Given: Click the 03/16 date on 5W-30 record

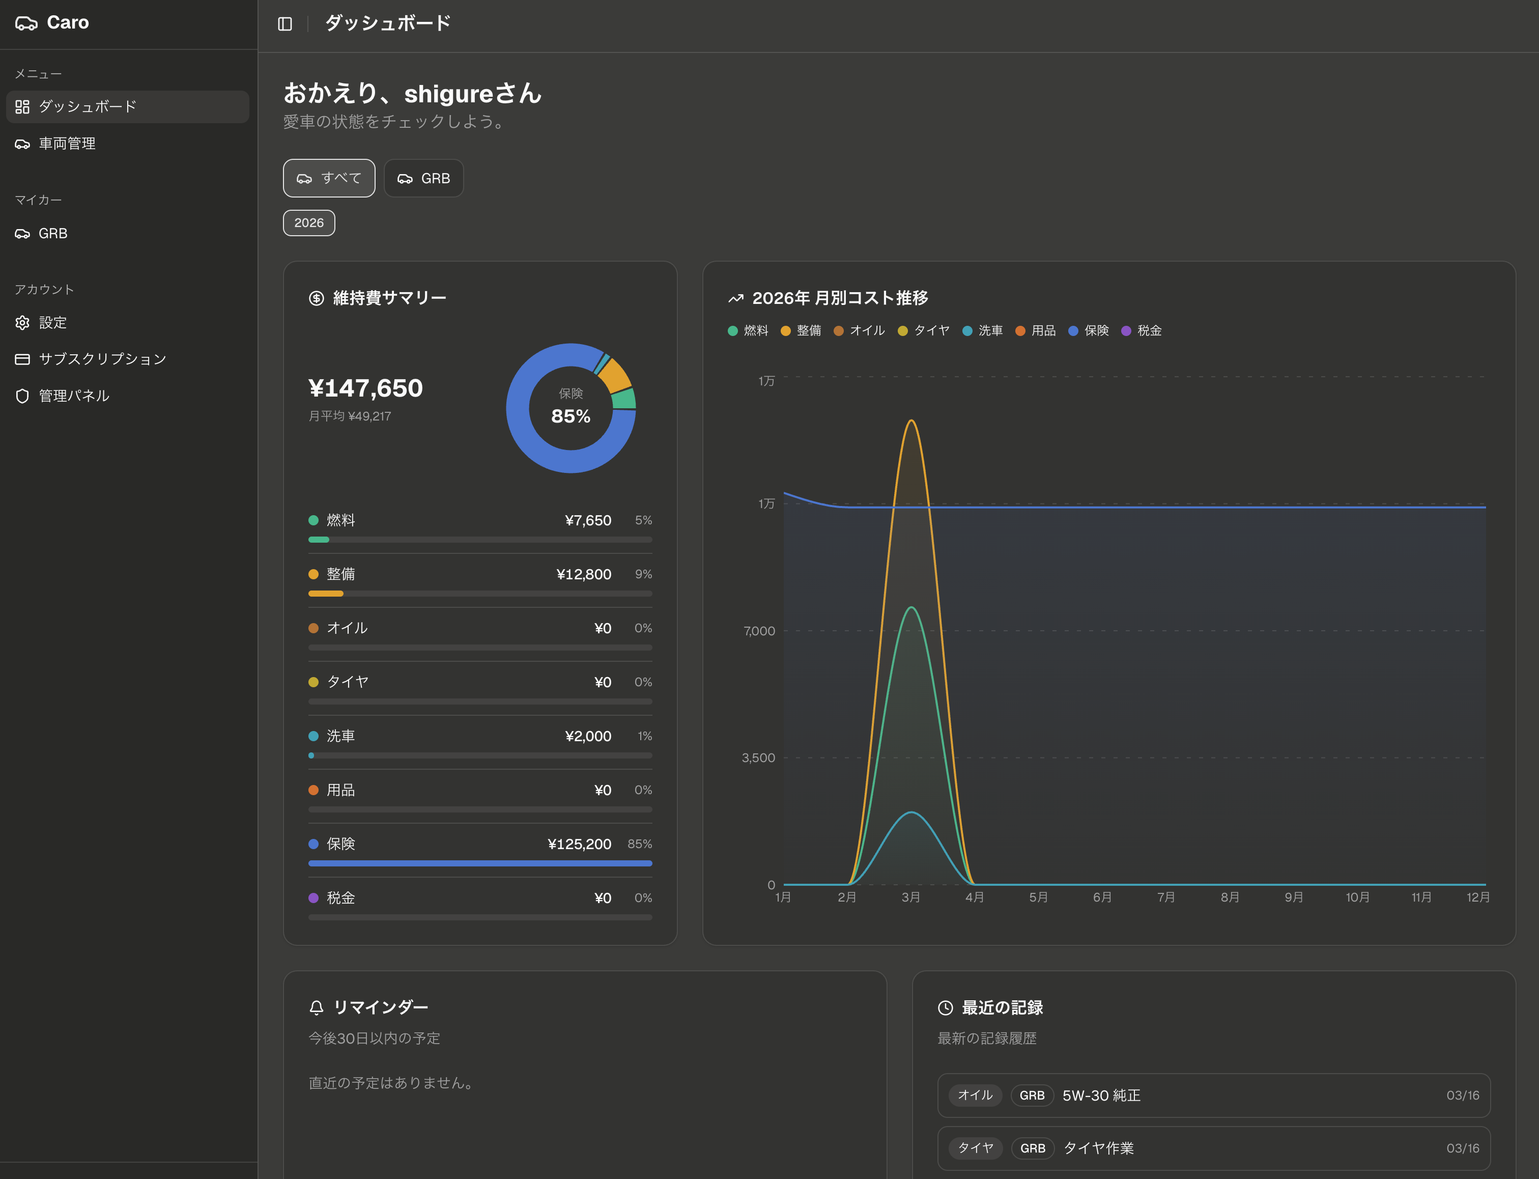Looking at the screenshot, I should pyautogui.click(x=1463, y=1096).
